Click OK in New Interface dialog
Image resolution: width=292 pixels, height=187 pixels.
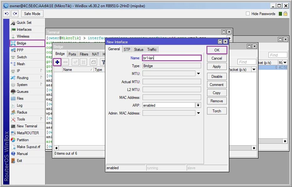217,50
